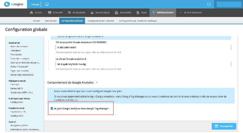Open Titre du site in sidebar

click(x=16, y=55)
